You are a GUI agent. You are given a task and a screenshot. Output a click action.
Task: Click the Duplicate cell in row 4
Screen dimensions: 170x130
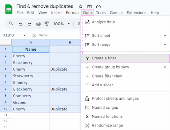[x=65, y=69]
